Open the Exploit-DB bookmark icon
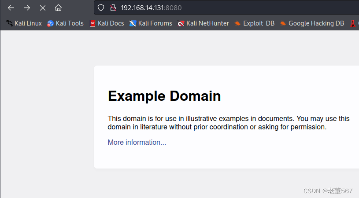The image size is (359, 198). coord(238,23)
